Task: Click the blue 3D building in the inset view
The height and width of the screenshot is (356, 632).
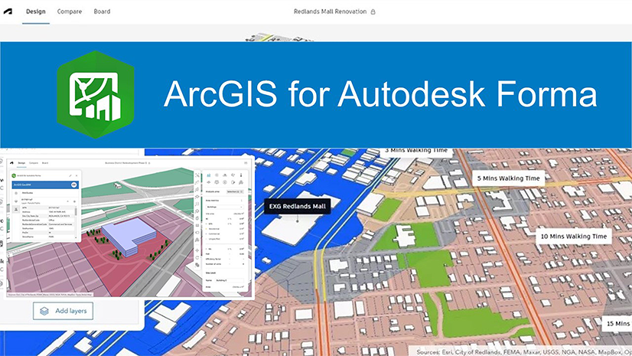Action: (x=129, y=237)
